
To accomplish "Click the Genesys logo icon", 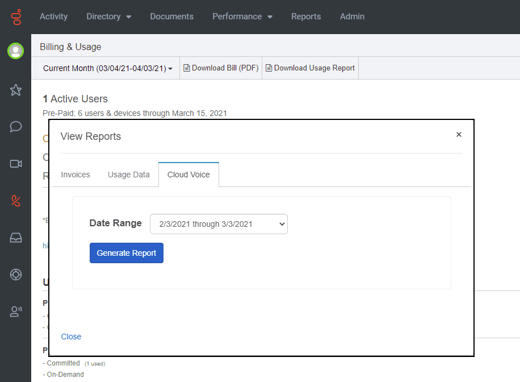I will [16, 16].
